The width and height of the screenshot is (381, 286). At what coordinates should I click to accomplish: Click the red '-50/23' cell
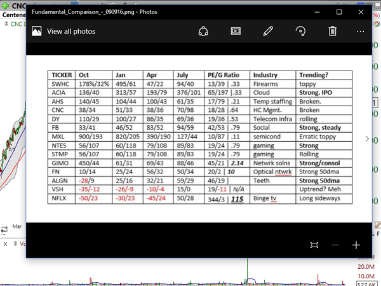click(x=94, y=198)
